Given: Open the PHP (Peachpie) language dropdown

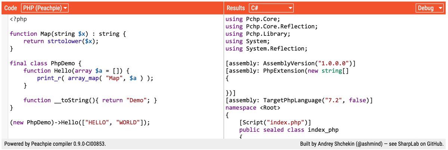Looking at the screenshot, I should [45, 8].
